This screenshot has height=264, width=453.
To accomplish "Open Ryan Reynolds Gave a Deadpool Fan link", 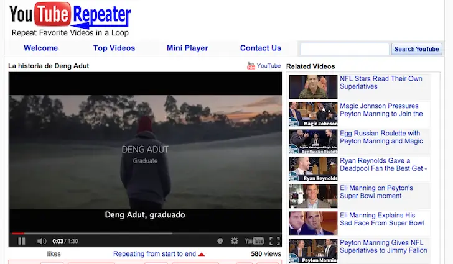I will 383,165.
